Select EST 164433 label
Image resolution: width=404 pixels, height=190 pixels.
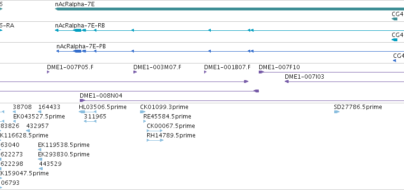click(49, 107)
